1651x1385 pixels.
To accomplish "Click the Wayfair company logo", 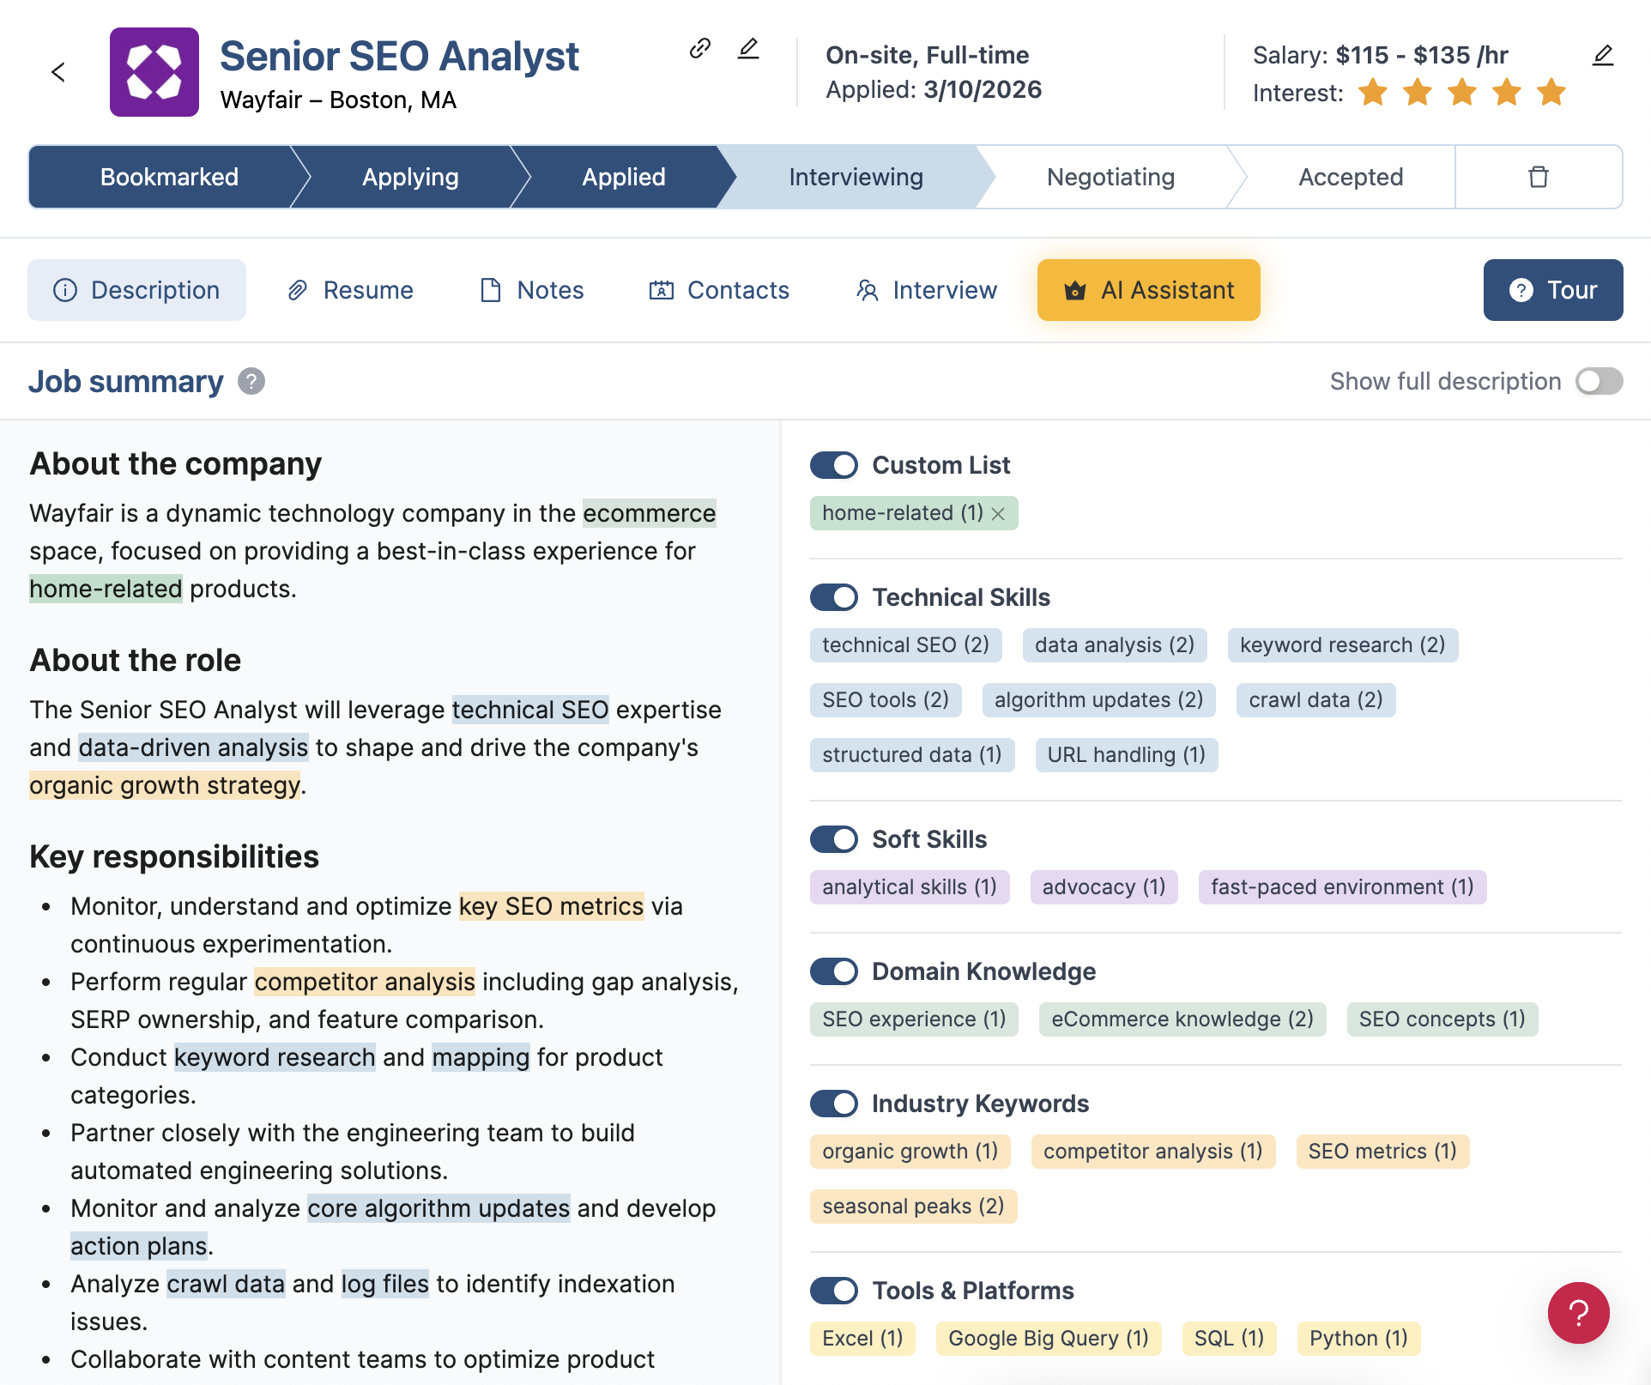I will coord(154,72).
